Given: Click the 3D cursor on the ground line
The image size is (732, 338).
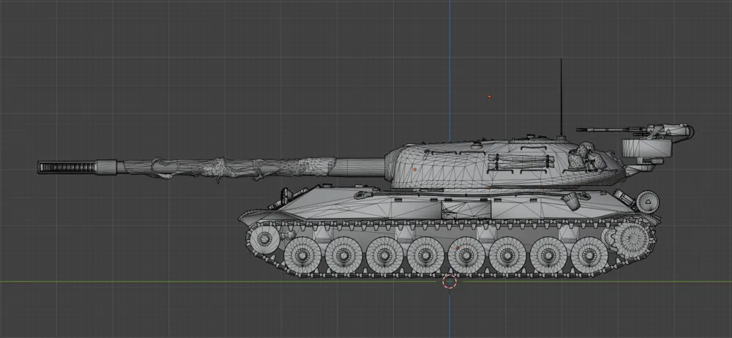Looking at the screenshot, I should pyautogui.click(x=450, y=282).
